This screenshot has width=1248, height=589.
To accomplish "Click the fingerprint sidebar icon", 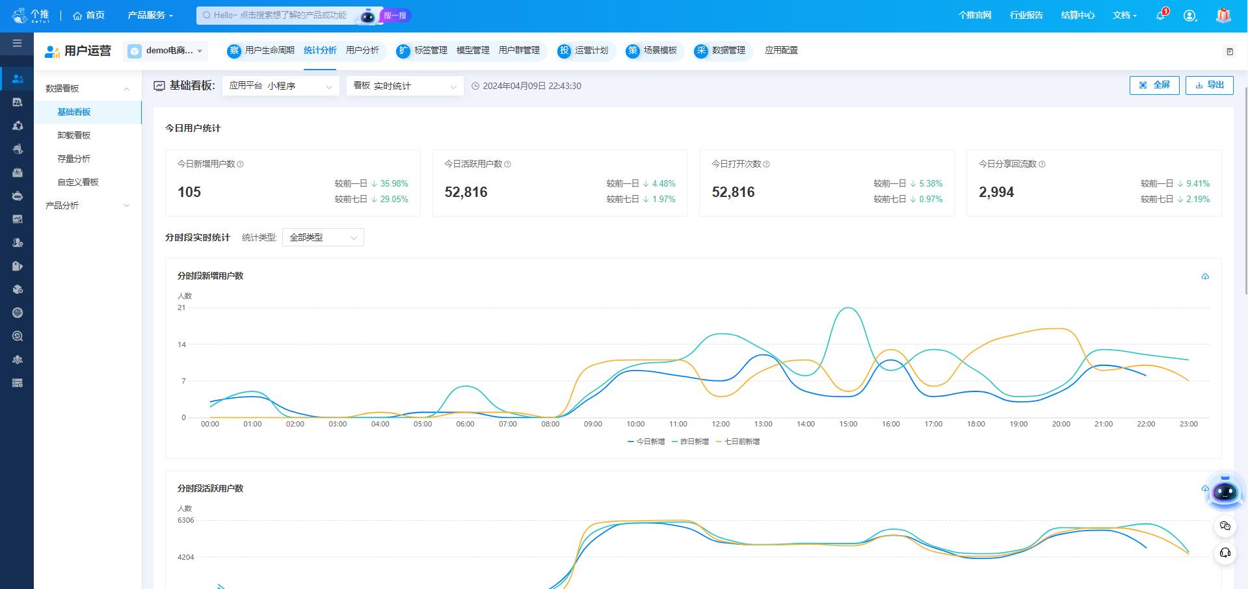I will [x=18, y=313].
